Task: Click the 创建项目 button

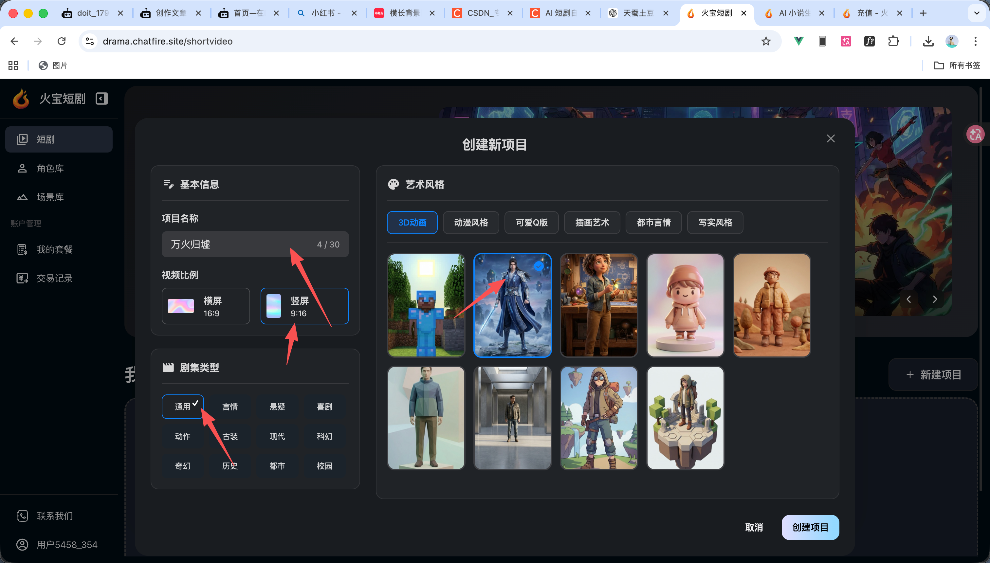Action: point(810,527)
